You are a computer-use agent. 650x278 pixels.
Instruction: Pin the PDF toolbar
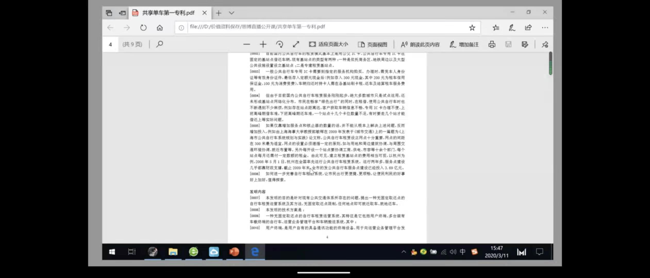pyautogui.click(x=545, y=44)
